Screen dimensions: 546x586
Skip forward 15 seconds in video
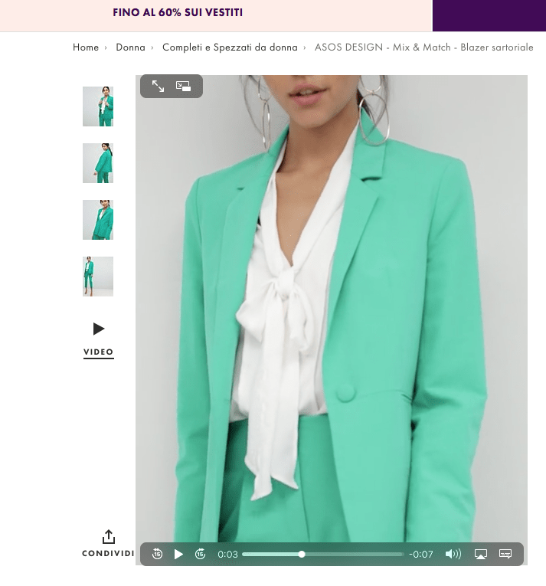(201, 554)
